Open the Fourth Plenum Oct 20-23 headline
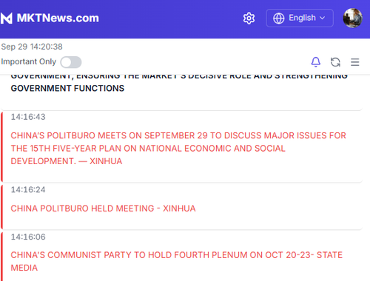The height and width of the screenshot is (281, 370). (x=177, y=261)
